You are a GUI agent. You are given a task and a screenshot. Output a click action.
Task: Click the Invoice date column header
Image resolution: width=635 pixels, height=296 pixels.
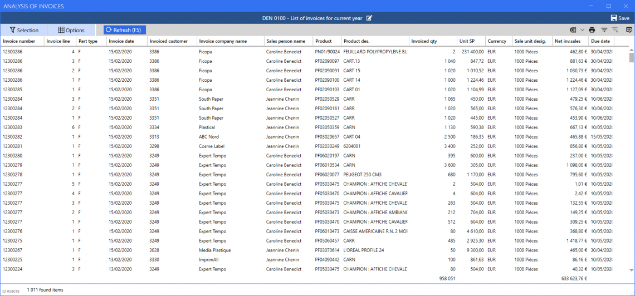pos(127,41)
